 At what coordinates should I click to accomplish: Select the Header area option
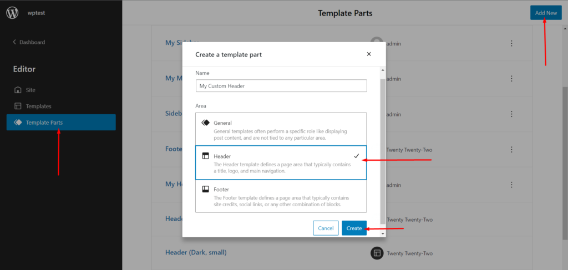click(281, 163)
